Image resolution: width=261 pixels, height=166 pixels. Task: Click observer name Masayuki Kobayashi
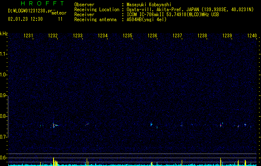point(149,5)
